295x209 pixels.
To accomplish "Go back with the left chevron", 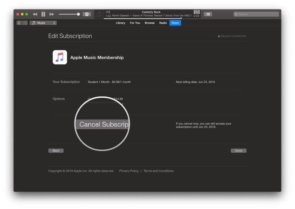I will pyautogui.click(x=19, y=23).
